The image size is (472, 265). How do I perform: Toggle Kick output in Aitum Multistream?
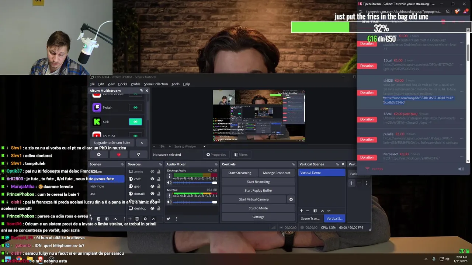[x=135, y=122]
